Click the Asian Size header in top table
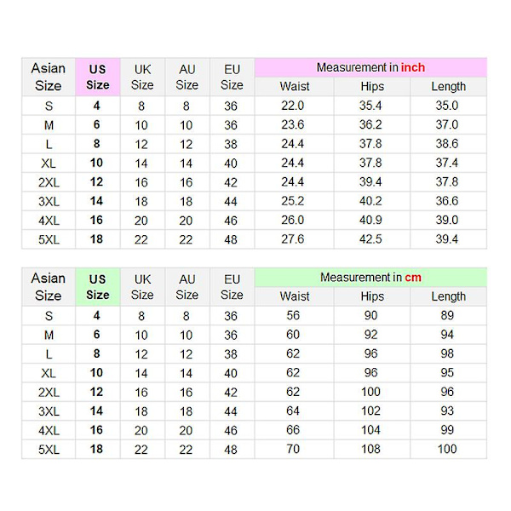Image resolution: width=511 pixels, height=511 pixels. tap(49, 78)
